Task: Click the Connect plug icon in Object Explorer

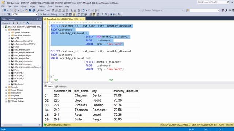Action: [x=14, y=23]
